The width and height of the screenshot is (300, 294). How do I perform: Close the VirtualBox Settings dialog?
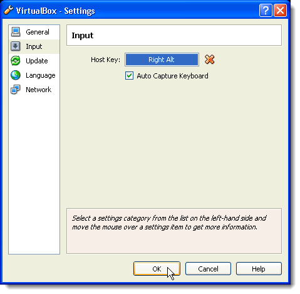click(x=280, y=11)
